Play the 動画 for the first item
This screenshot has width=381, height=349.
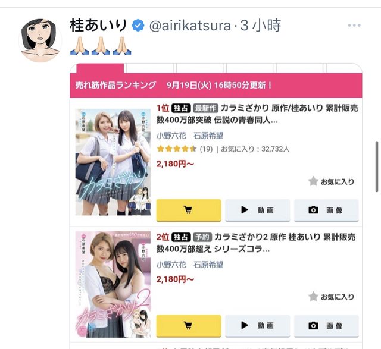click(x=258, y=210)
